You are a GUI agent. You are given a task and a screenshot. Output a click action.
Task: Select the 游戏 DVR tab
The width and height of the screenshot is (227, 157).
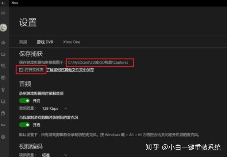[45, 42]
